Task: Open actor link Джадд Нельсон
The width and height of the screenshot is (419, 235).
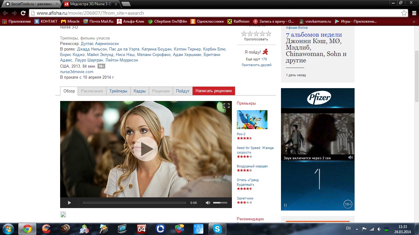Action: coord(92,49)
